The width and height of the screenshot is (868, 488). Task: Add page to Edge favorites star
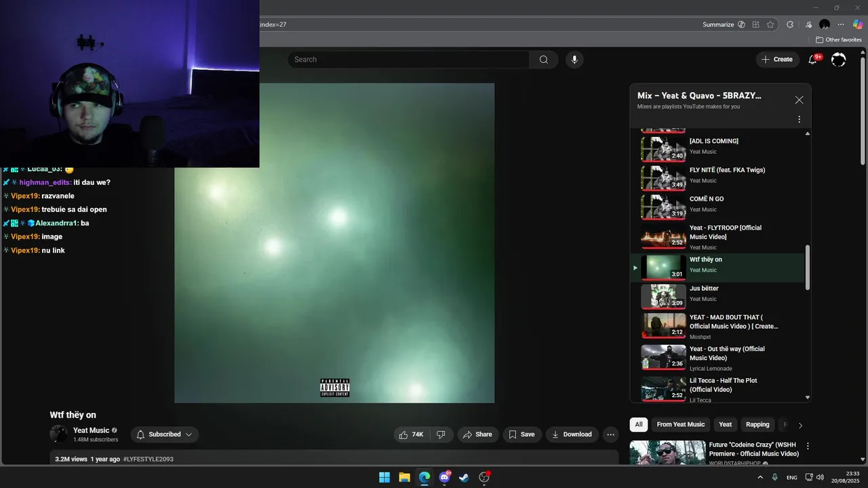[770, 24]
